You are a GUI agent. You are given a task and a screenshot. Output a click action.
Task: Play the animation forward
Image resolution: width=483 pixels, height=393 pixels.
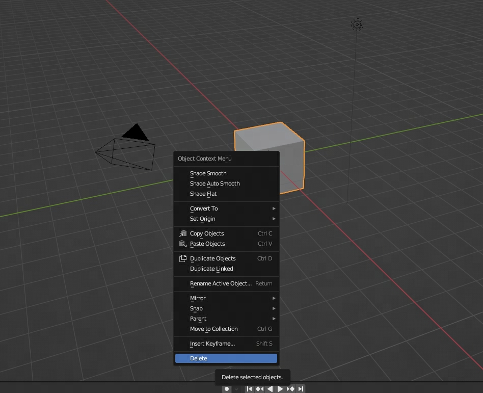point(280,389)
